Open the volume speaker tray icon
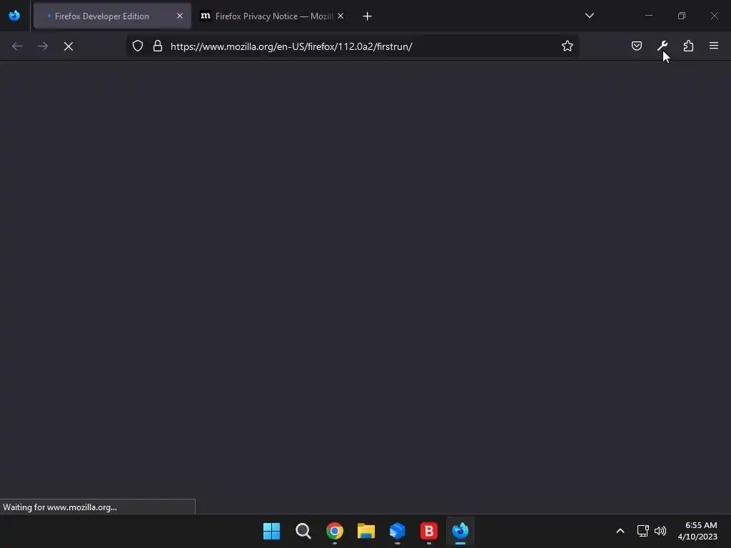This screenshot has width=731, height=548. (660, 531)
